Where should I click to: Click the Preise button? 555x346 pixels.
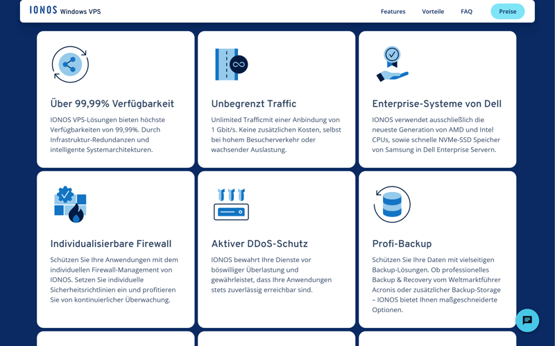(508, 11)
